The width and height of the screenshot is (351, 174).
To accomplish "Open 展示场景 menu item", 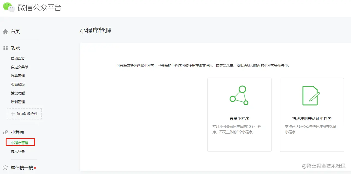I will point(18,151).
